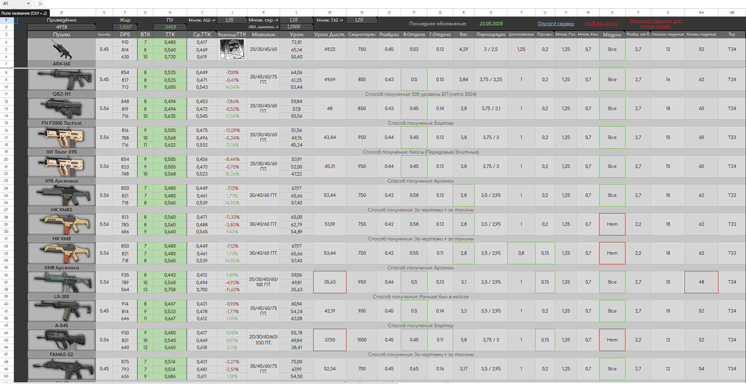
Task: Select the FN F2000 Tactical weapon image
Action: tap(61, 108)
